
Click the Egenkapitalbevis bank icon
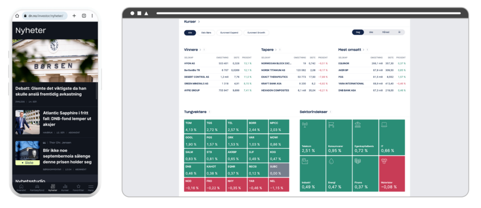(x=357, y=125)
